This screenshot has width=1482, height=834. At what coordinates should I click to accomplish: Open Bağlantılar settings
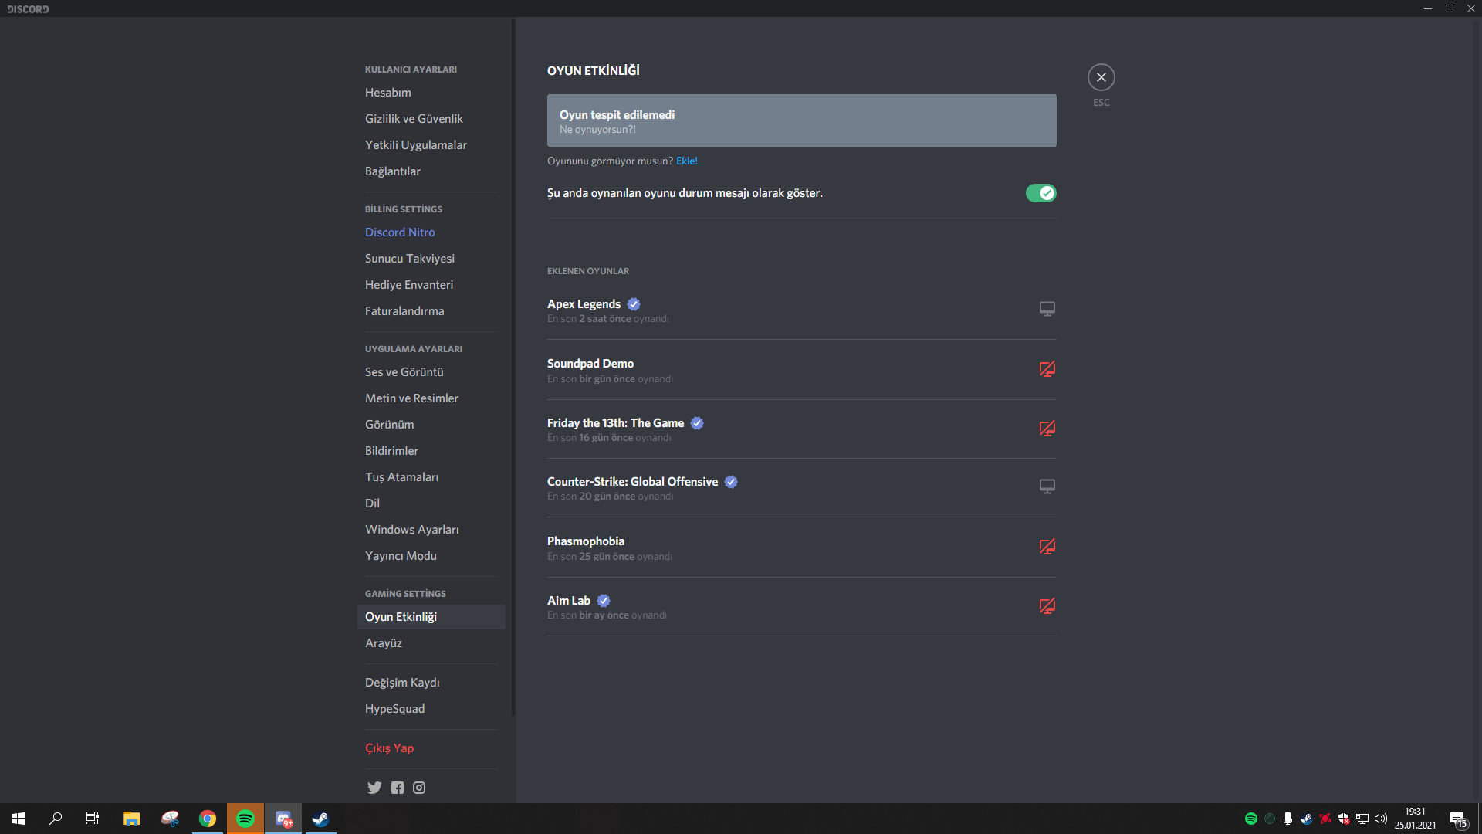[x=431, y=171]
